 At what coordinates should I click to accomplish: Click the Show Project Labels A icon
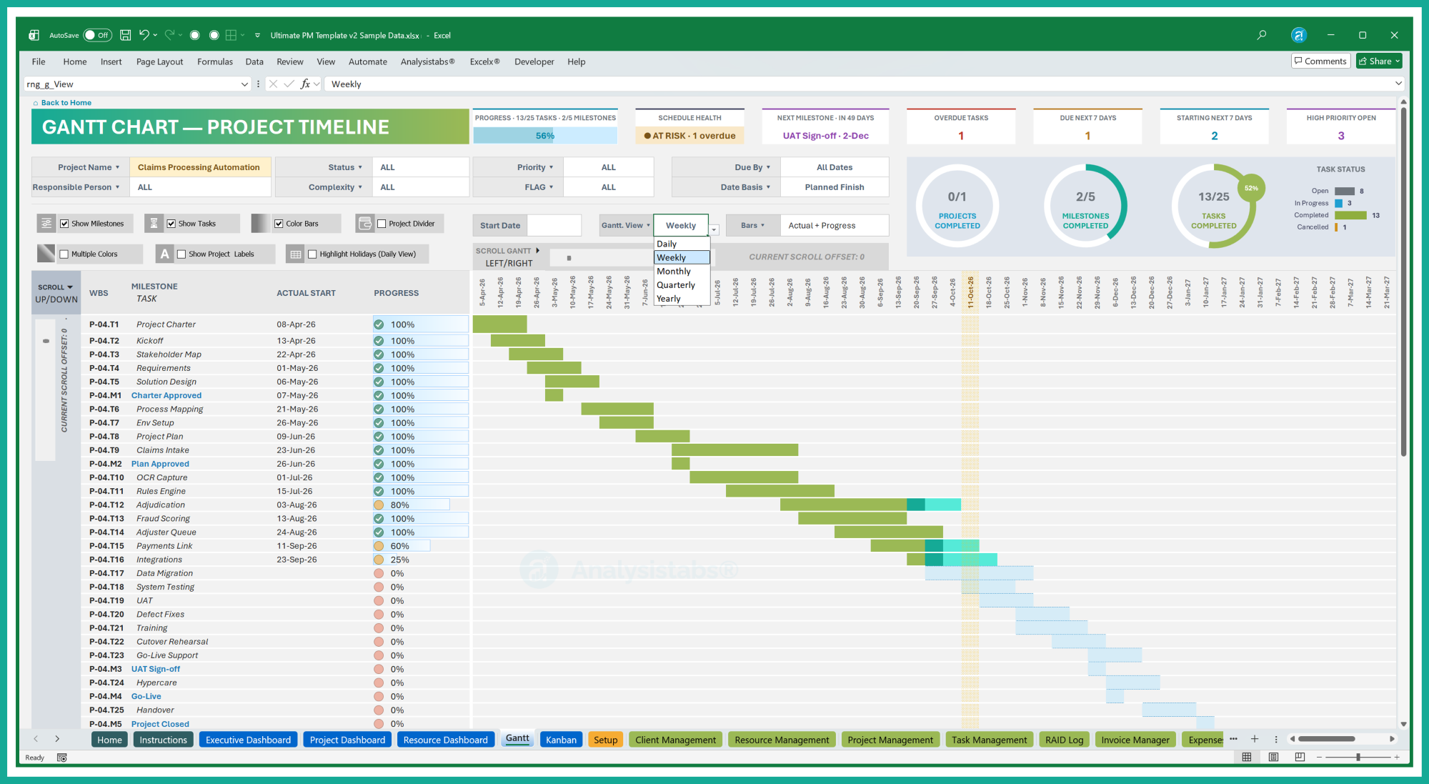pyautogui.click(x=165, y=254)
